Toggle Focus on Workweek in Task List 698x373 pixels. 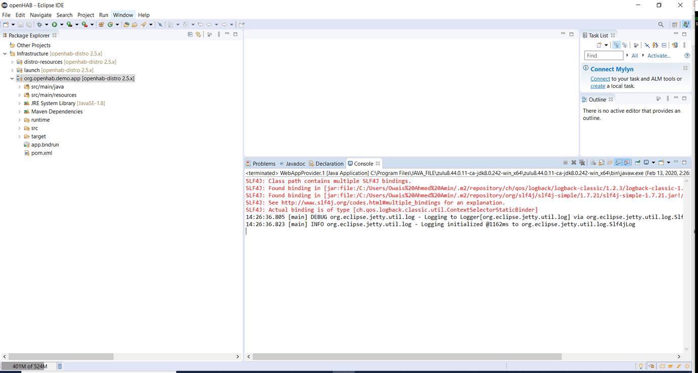[x=636, y=45]
